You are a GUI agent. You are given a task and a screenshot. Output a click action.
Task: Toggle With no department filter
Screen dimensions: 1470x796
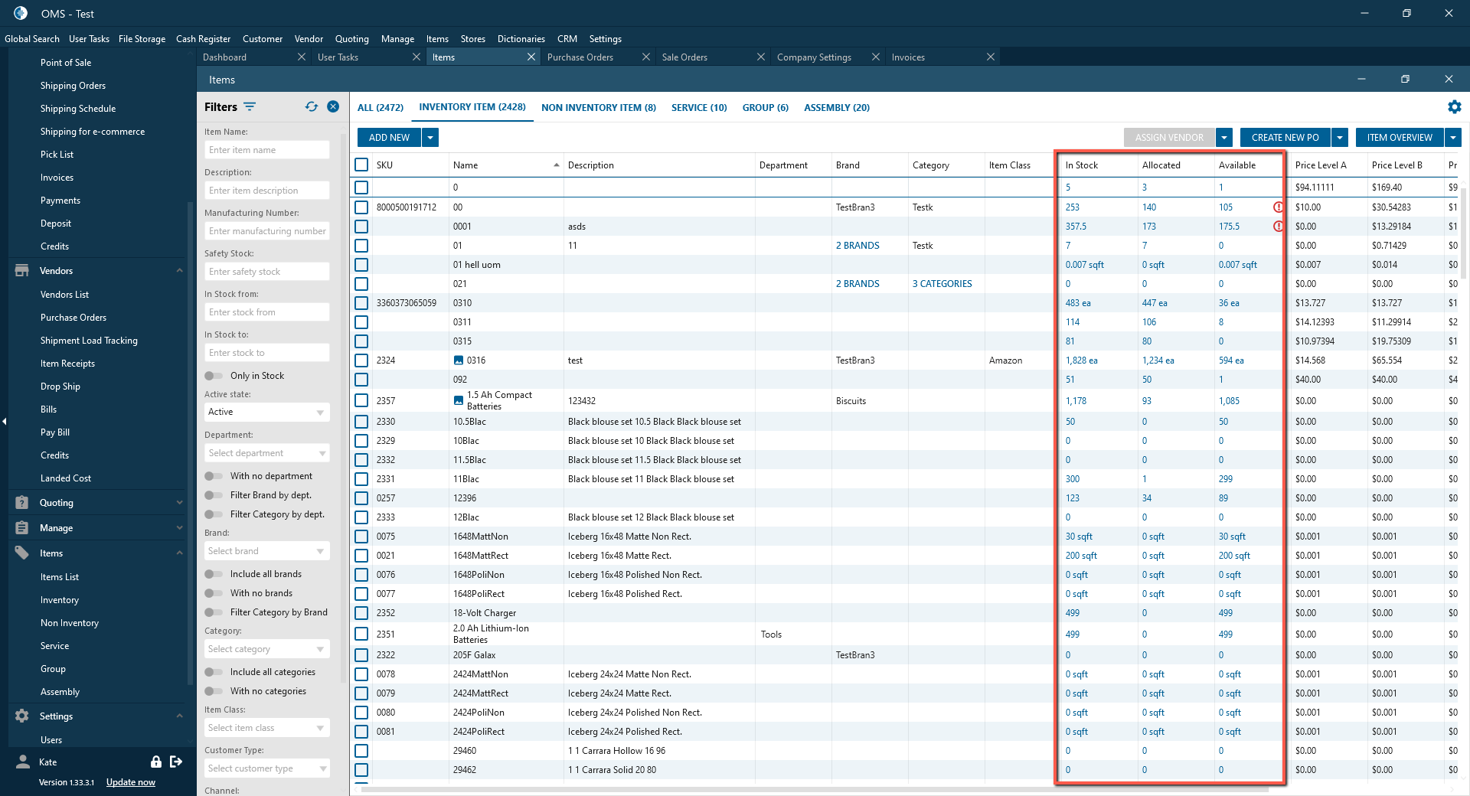[x=214, y=476]
